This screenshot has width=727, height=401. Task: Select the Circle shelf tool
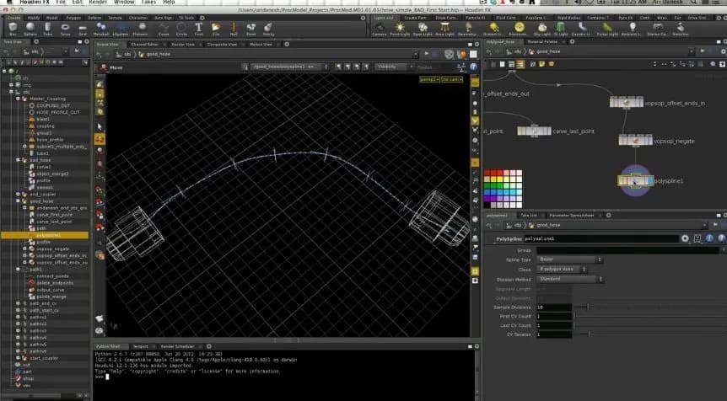[181, 29]
